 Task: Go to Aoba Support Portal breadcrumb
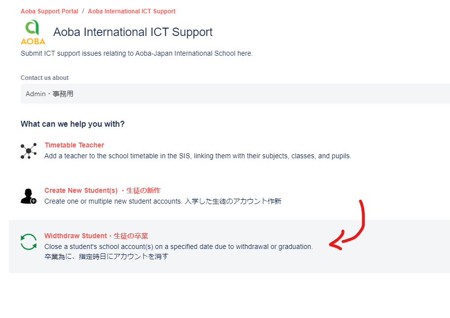(x=49, y=11)
